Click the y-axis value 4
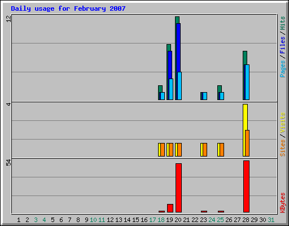The image size is (289, 226). click(x=8, y=104)
